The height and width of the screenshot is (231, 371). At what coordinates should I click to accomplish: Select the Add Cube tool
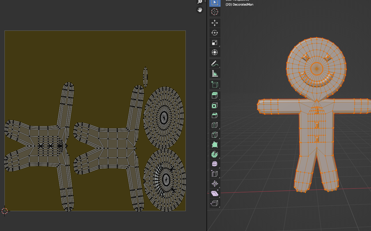tap(215, 84)
